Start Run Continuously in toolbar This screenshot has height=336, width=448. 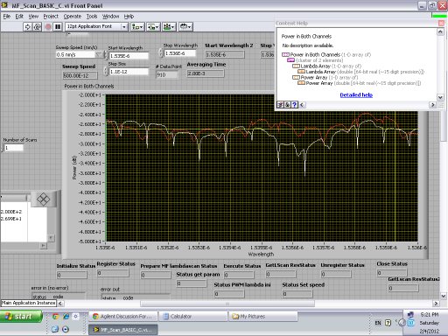pos(37,27)
